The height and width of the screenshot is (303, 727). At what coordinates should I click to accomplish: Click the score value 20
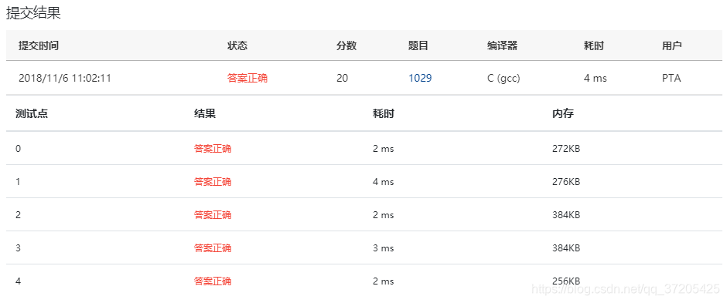[342, 78]
